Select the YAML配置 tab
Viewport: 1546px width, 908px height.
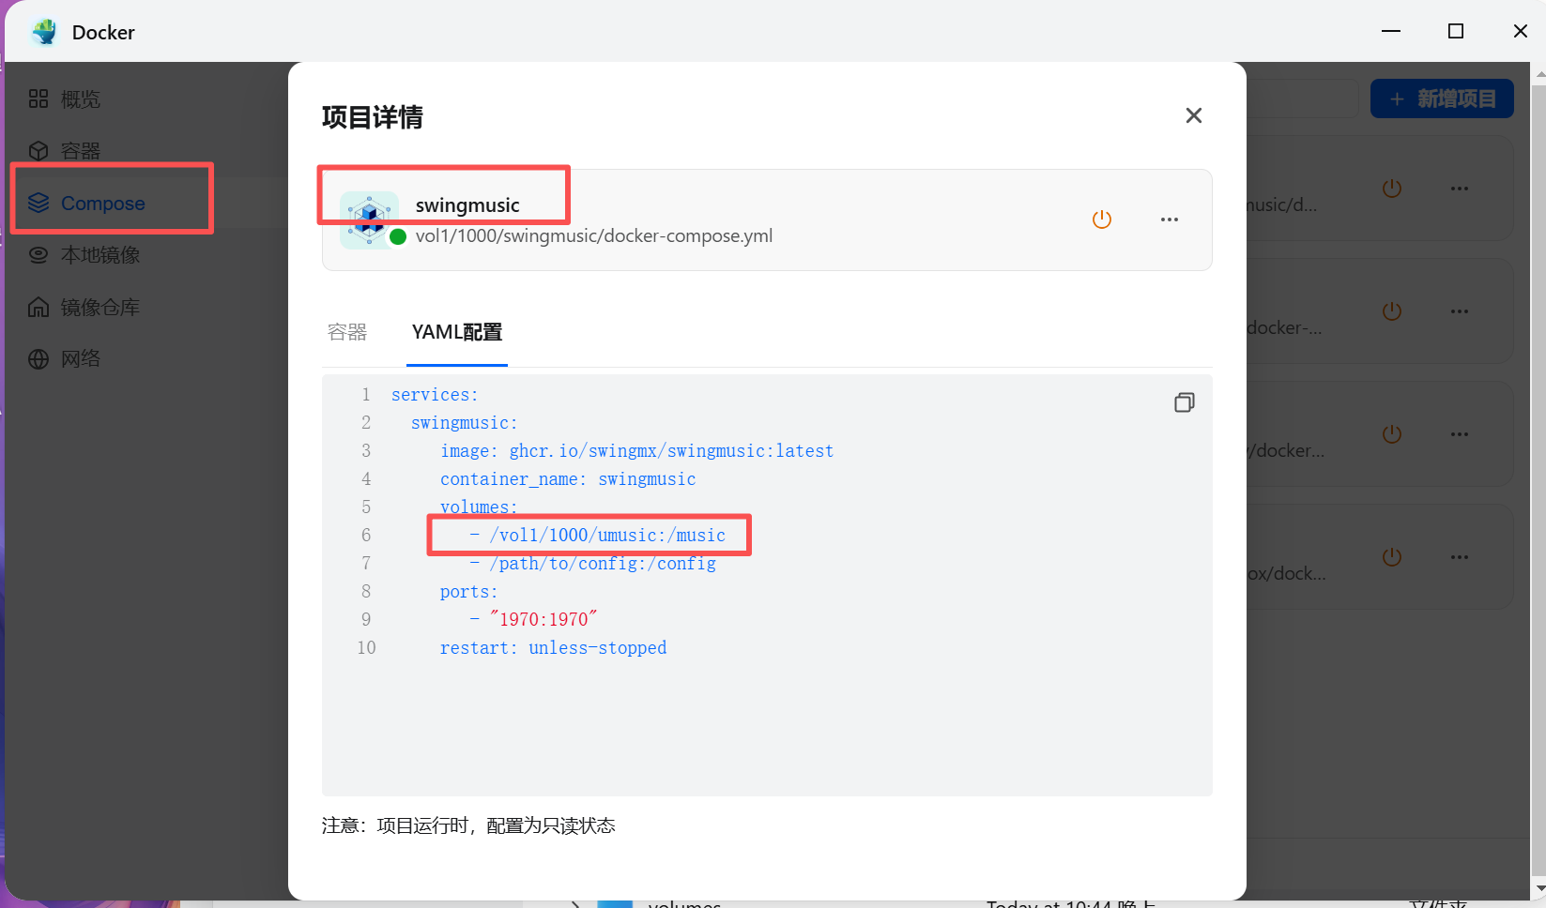457,332
